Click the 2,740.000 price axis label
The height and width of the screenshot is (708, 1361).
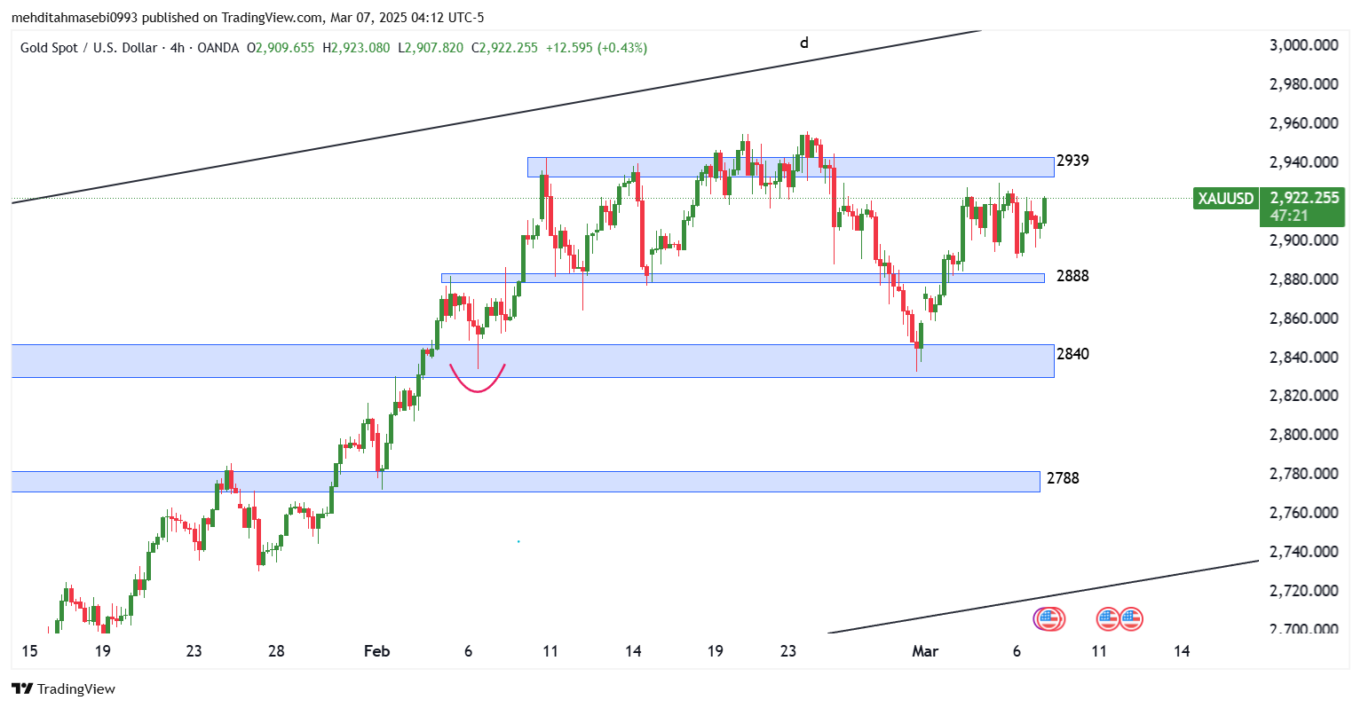[1303, 552]
